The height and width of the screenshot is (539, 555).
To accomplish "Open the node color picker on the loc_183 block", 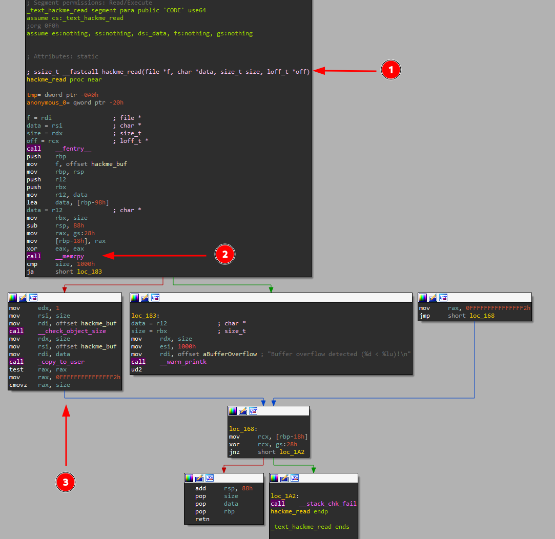I will pos(135,297).
